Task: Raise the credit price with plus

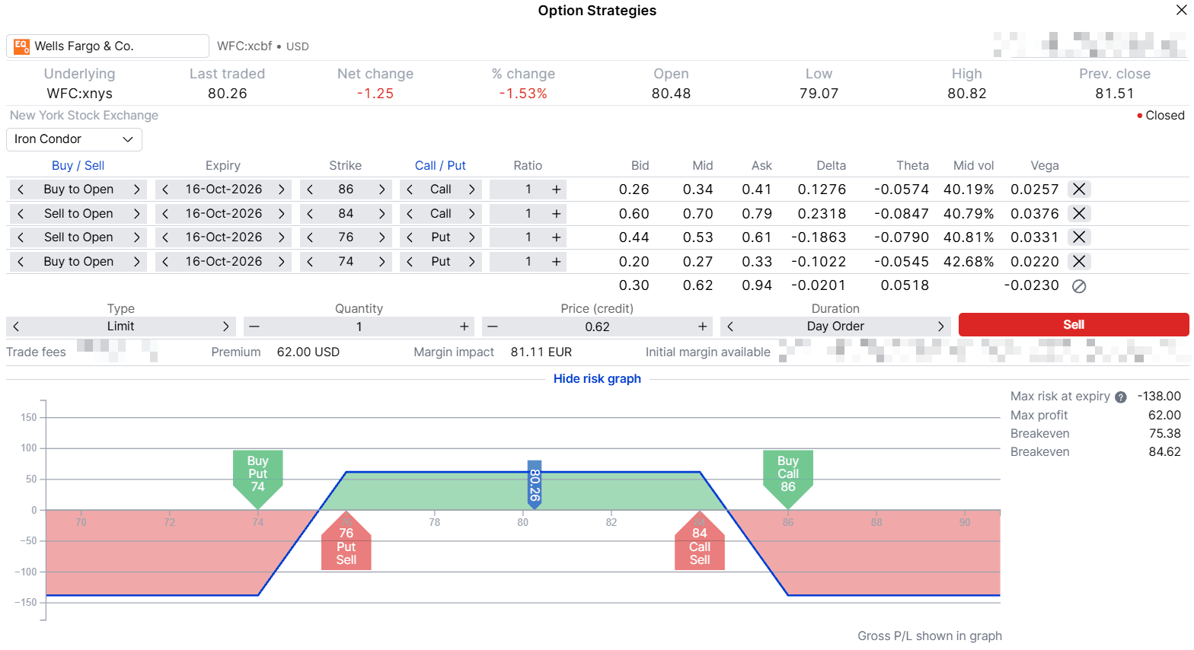Action: coord(702,327)
